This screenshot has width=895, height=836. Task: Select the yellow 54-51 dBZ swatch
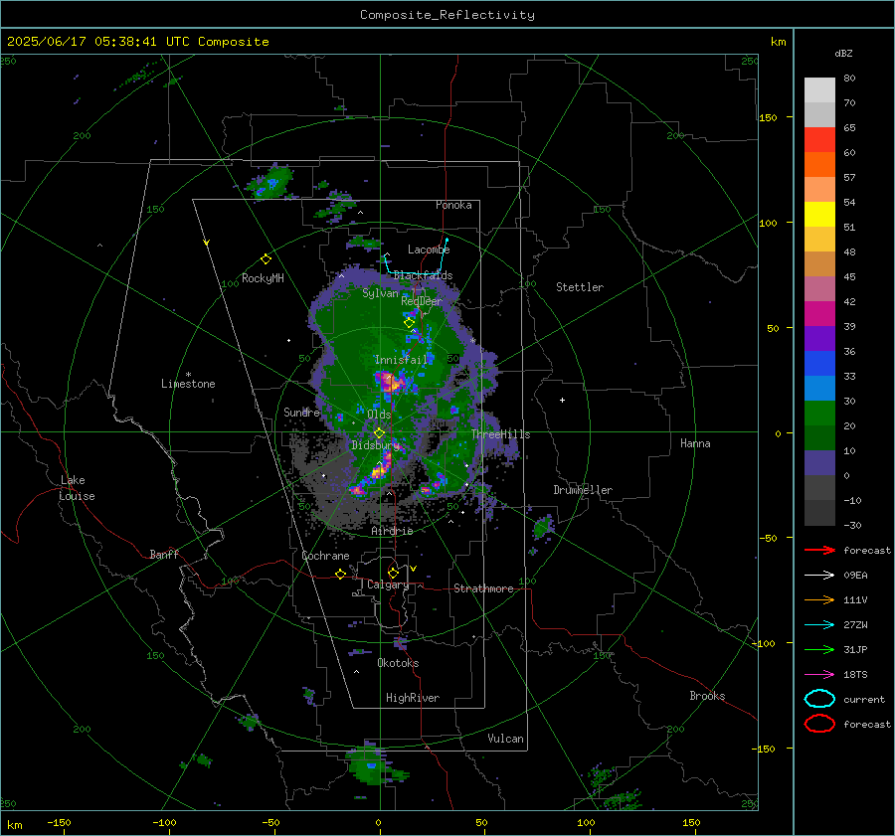pos(819,214)
